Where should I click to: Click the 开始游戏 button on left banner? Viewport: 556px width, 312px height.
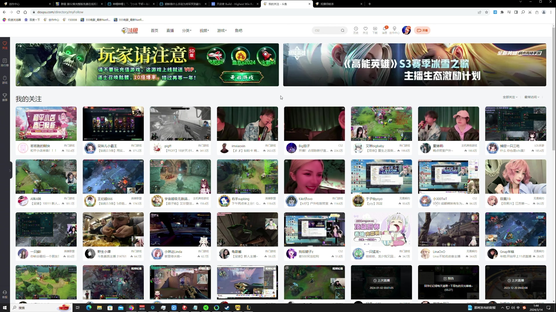[x=242, y=77]
